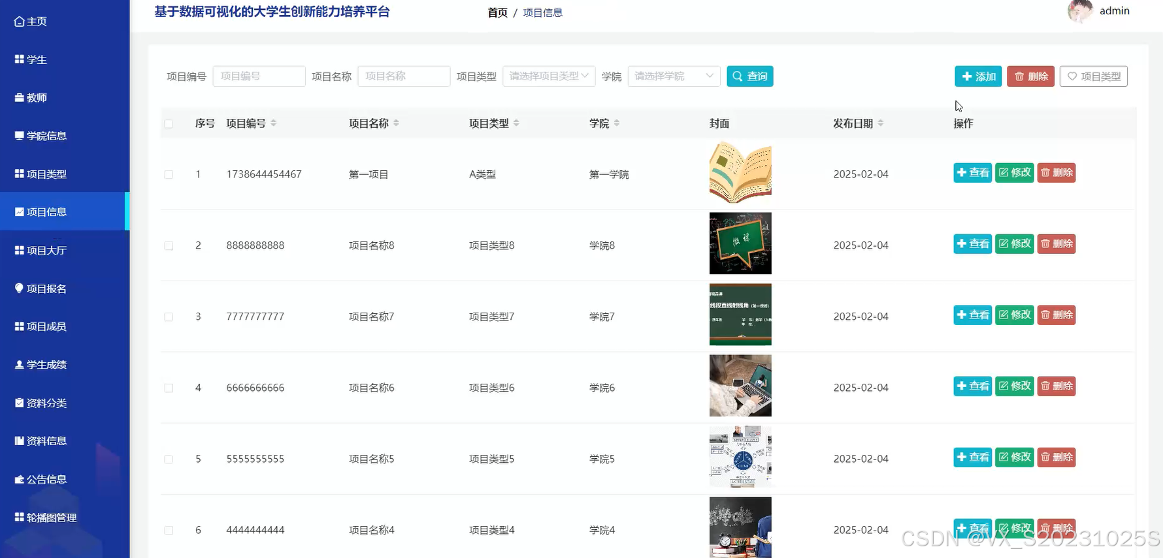Sort by the 项目编号 column arrows
Screen dimensions: 1163x558
[x=273, y=123]
